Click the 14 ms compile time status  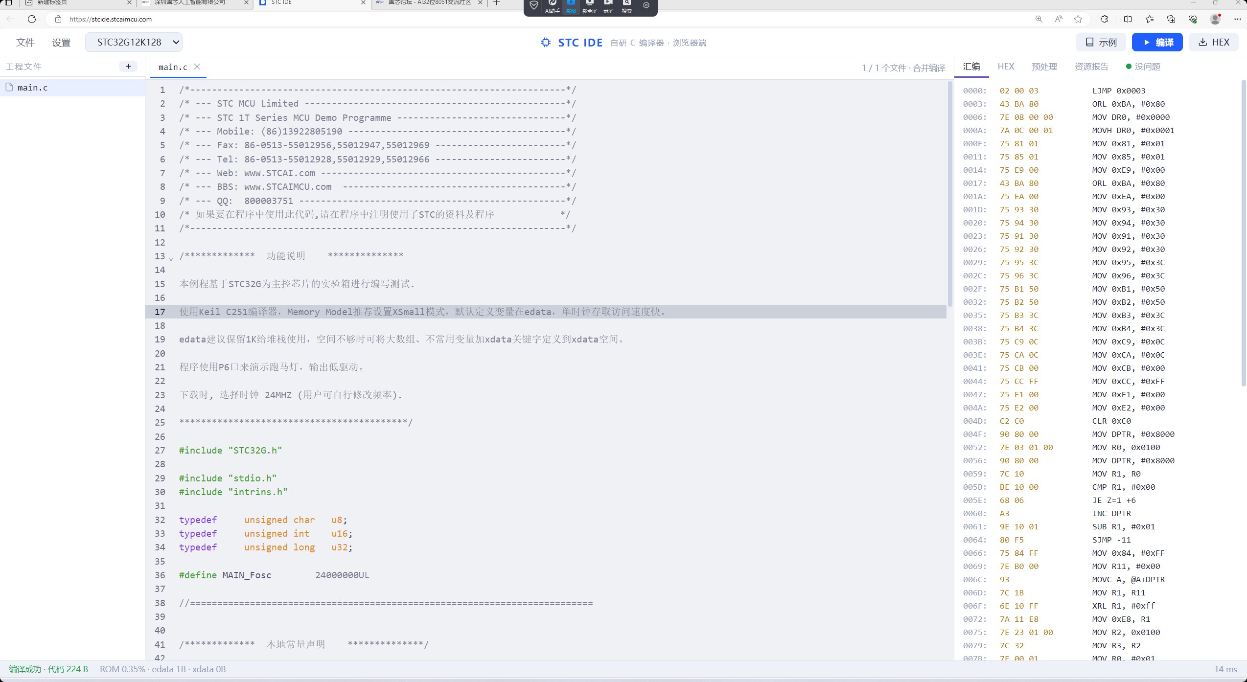point(1225,669)
